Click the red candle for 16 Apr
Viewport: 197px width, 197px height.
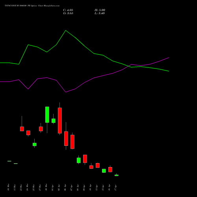coord(110,169)
